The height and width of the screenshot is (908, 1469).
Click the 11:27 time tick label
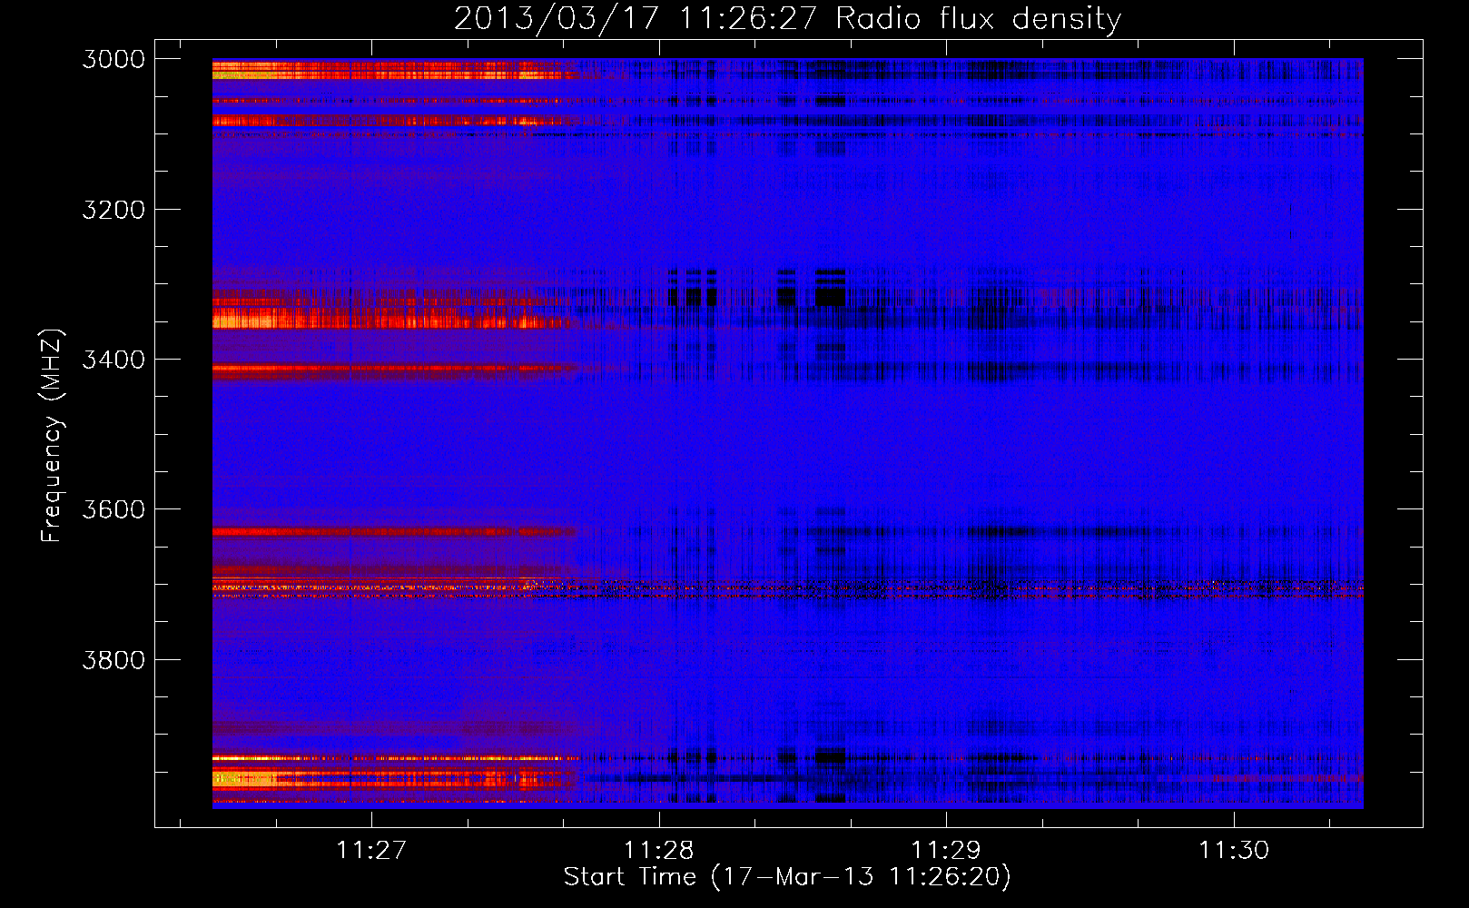tap(370, 850)
